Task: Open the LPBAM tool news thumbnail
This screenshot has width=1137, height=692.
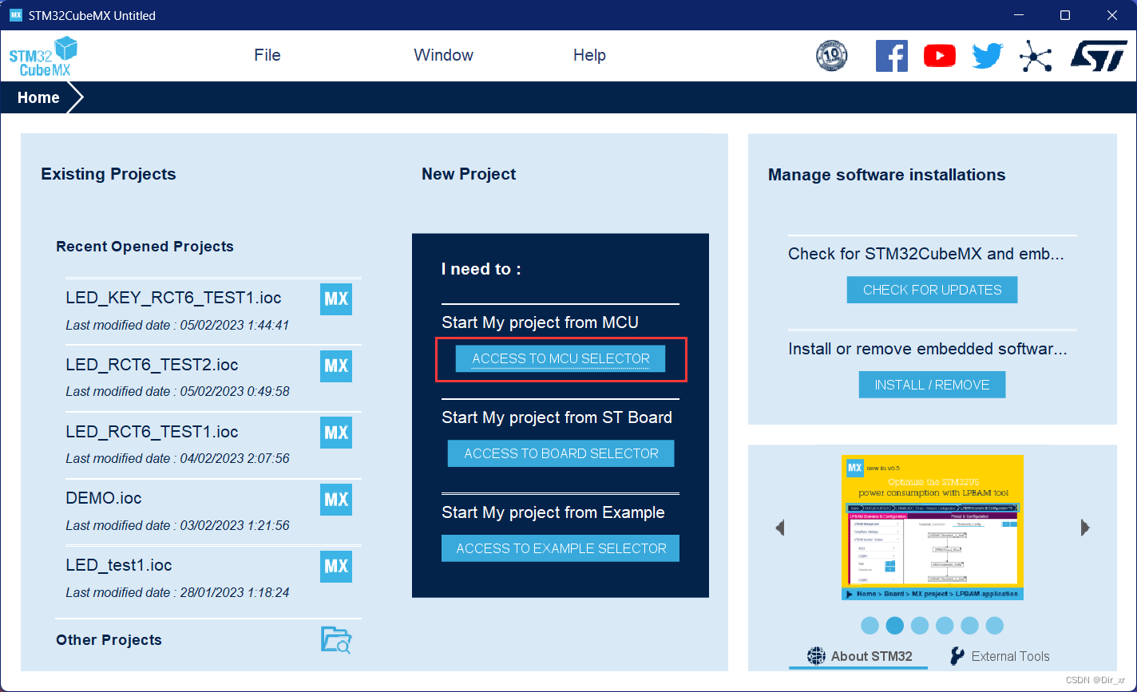Action: (933, 528)
